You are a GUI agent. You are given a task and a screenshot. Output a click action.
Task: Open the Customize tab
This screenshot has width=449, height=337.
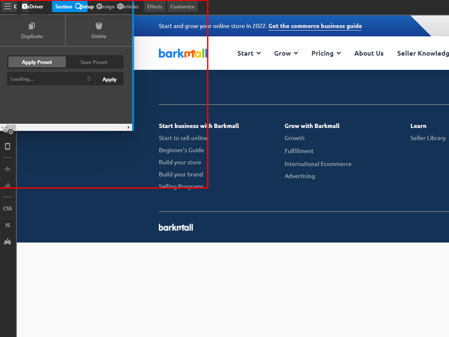tap(182, 7)
